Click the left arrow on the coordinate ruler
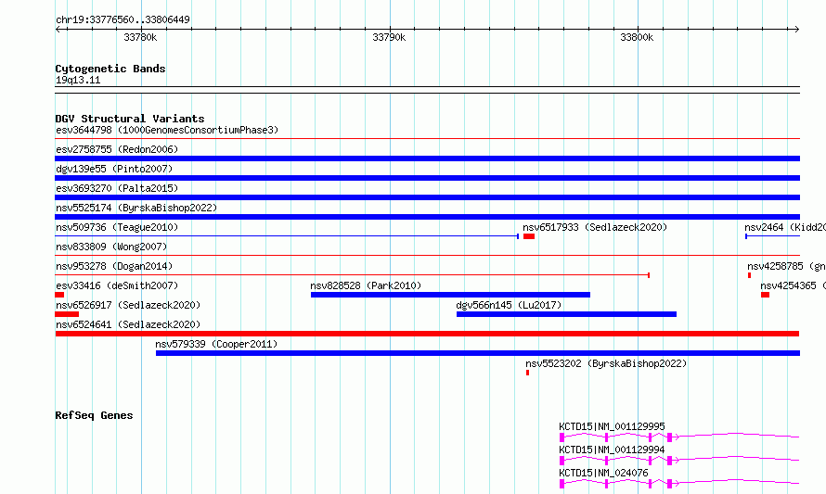 58,29
